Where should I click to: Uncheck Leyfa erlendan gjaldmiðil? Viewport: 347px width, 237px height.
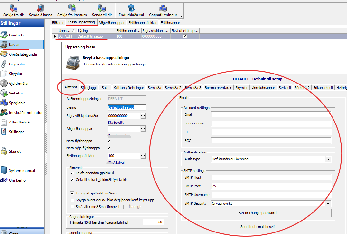coord(72,173)
